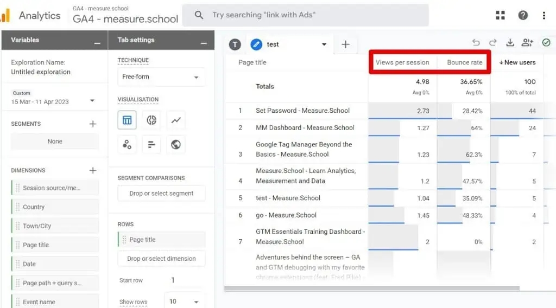Screen dimensions: 556x308
Task: Click the None segment placeholder
Action: 55,141
